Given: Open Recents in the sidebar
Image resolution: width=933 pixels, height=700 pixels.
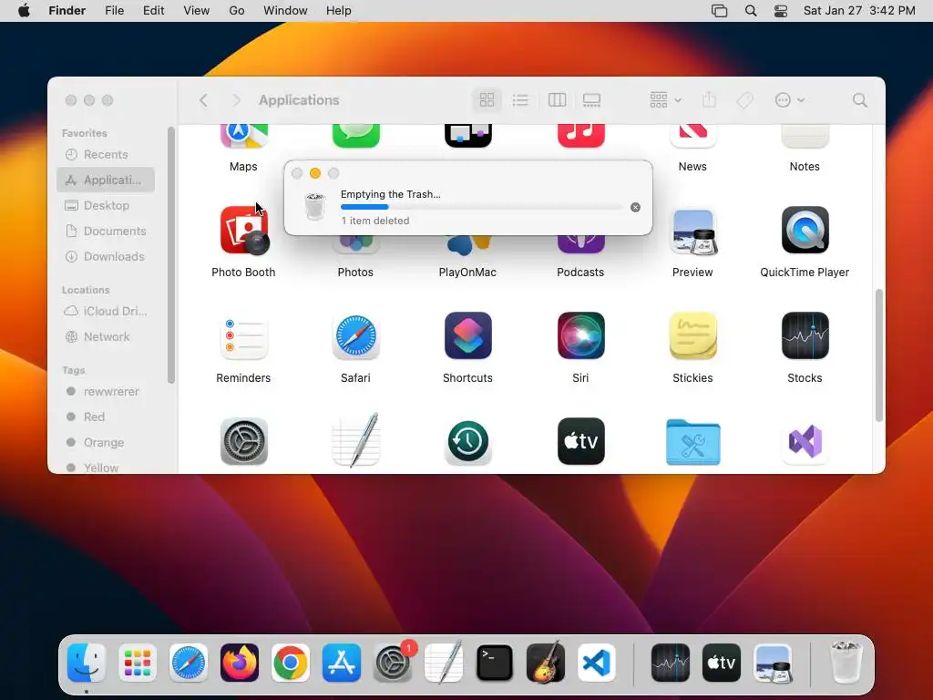Looking at the screenshot, I should [106, 155].
